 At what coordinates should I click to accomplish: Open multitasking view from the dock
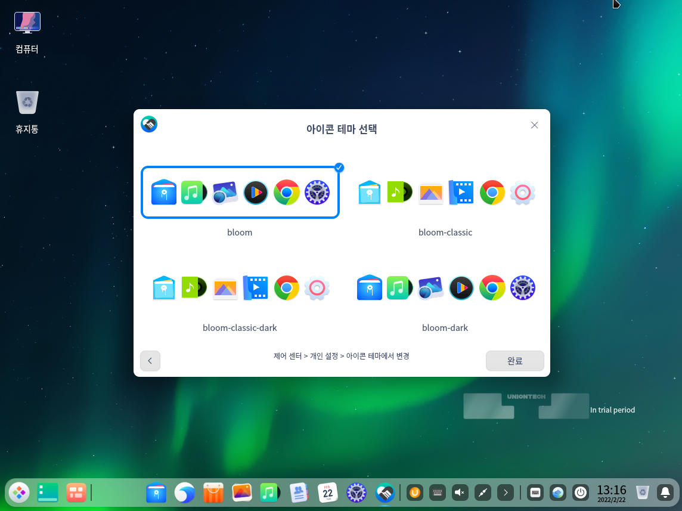coord(76,493)
